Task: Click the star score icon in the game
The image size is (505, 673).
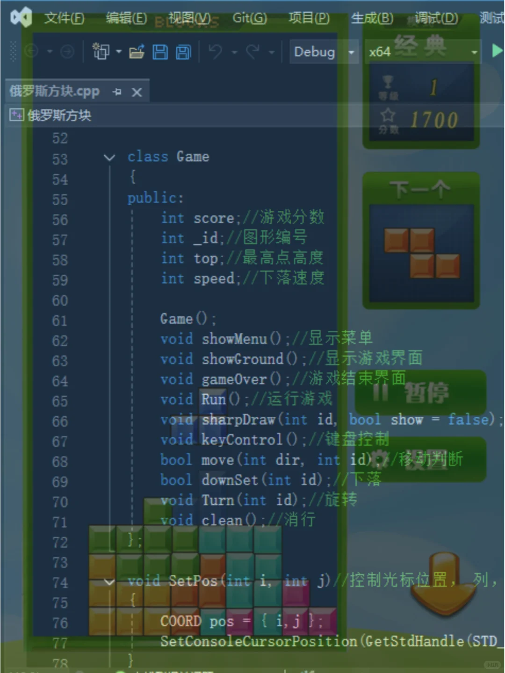Action: 388,115
